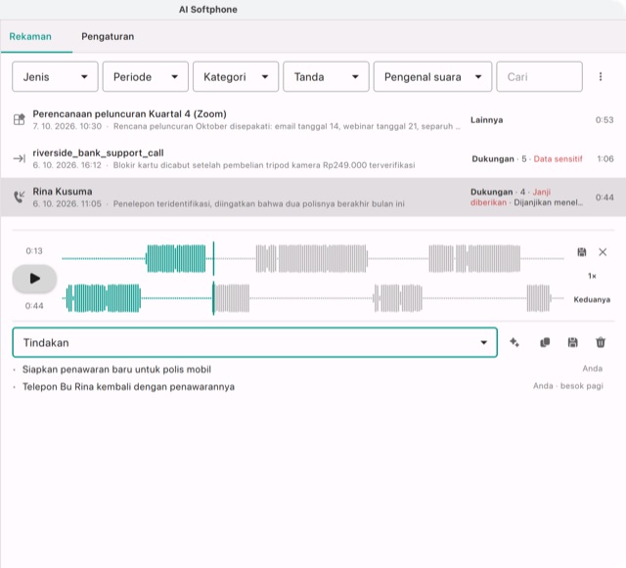The height and width of the screenshot is (568, 626).
Task: Click the 0:53 duration of Zoom recording
Action: pos(604,120)
